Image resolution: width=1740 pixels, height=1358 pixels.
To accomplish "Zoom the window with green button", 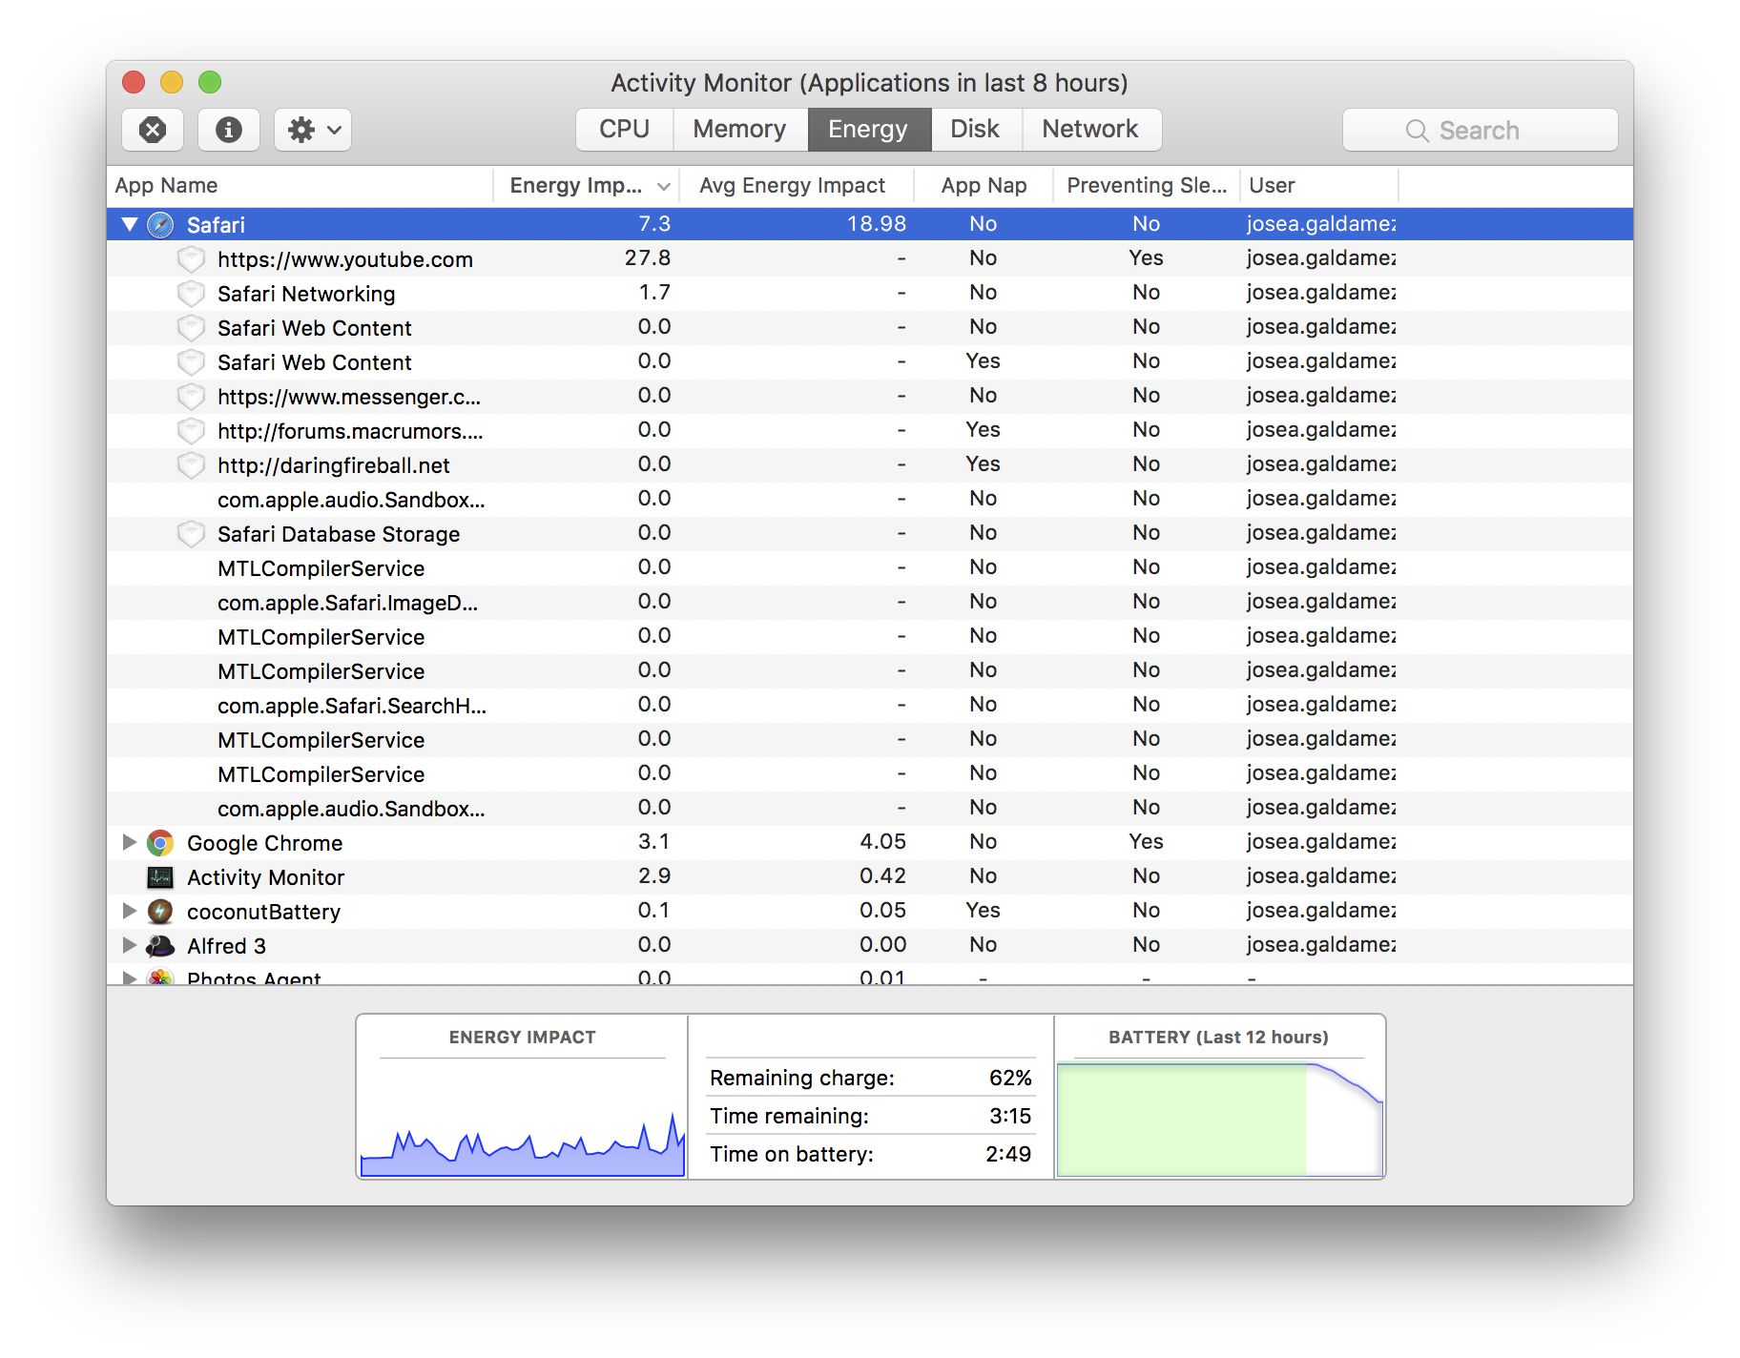I will click(x=210, y=82).
